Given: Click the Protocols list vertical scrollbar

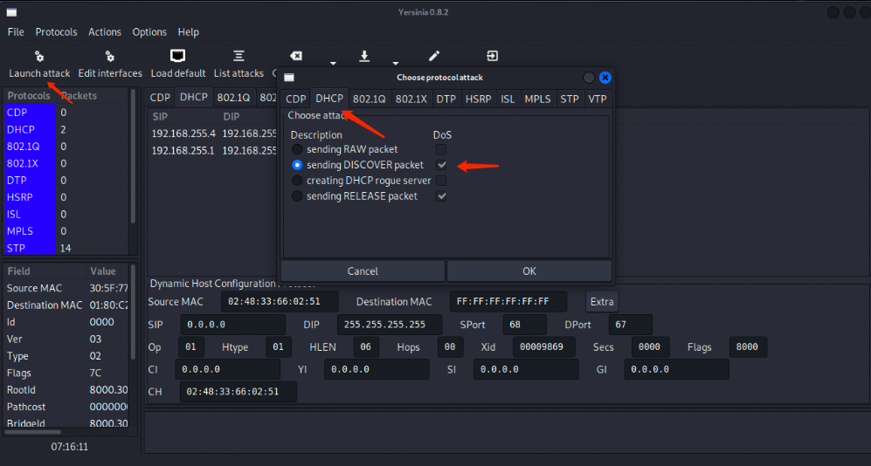Looking at the screenshot, I should click(x=133, y=156).
